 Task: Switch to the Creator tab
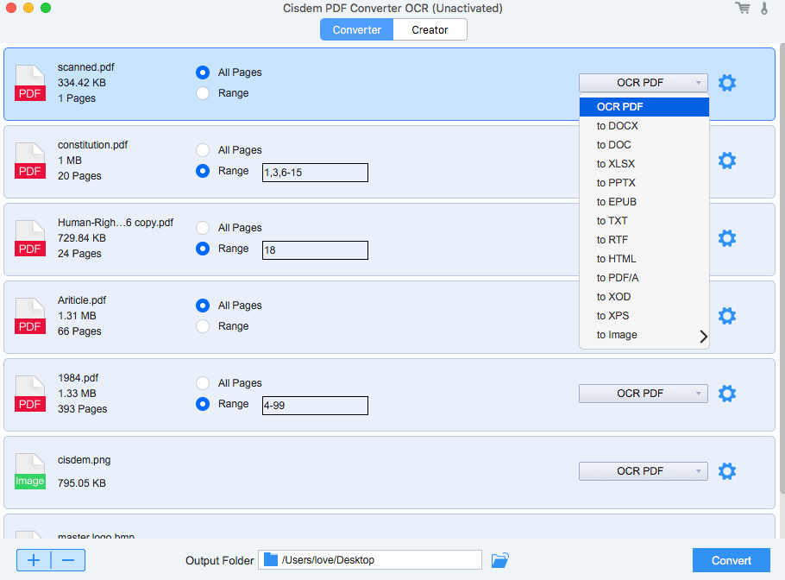430,29
